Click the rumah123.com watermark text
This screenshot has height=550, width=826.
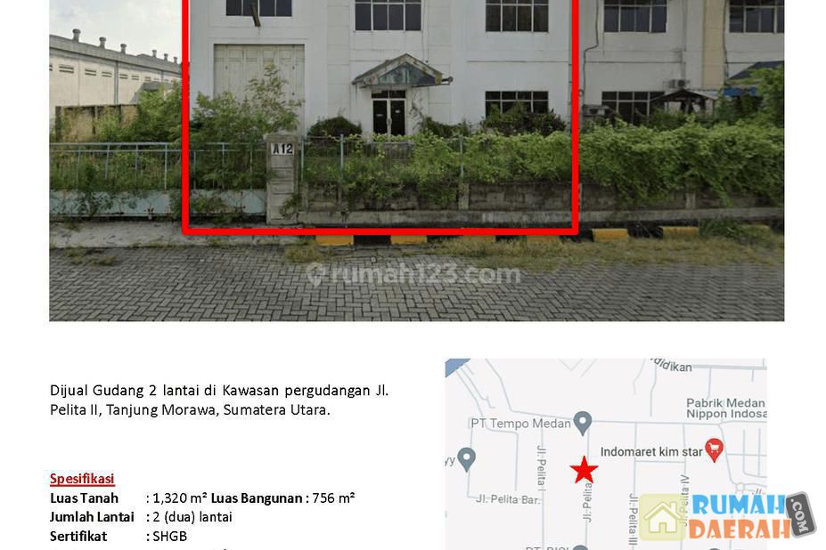pyautogui.click(x=426, y=275)
